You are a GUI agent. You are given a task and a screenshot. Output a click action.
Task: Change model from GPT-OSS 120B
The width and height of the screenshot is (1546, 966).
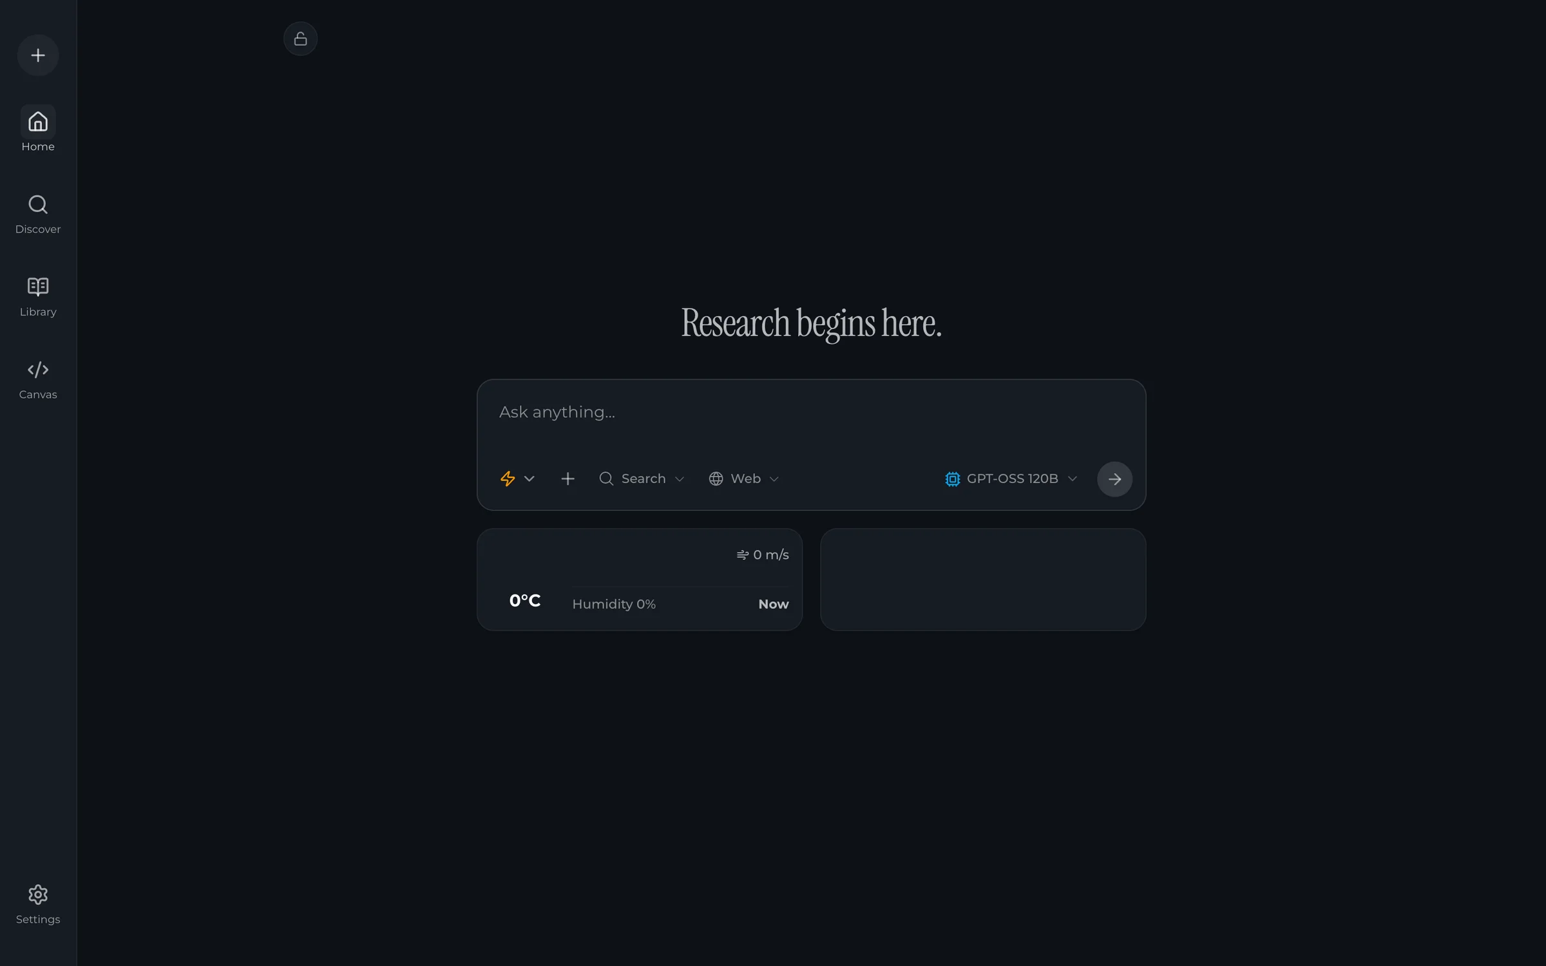1011,478
